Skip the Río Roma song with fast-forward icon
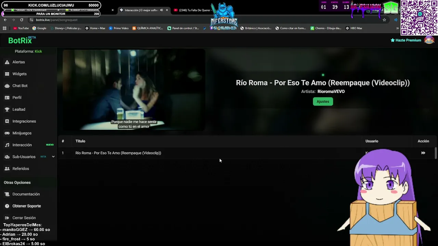The width and height of the screenshot is (438, 246). [423, 153]
